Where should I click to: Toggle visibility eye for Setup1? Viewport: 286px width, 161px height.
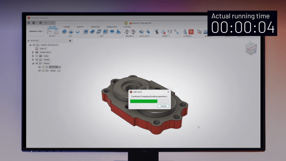[39, 67]
